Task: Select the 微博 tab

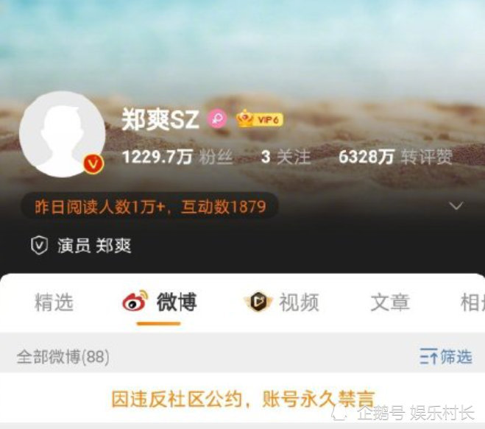Action: pyautogui.click(x=160, y=302)
